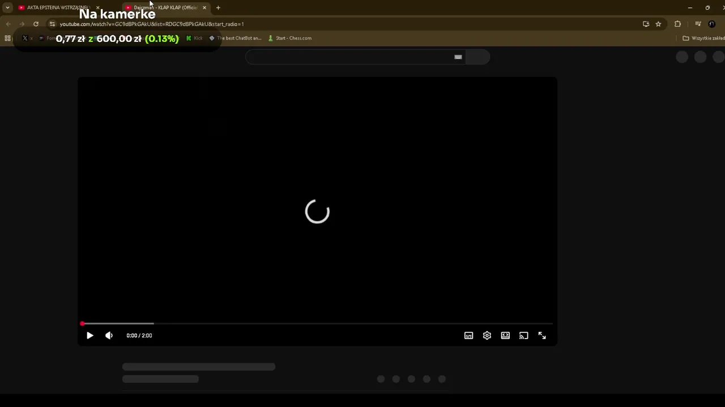Open the player settings gear
The height and width of the screenshot is (407, 725).
pyautogui.click(x=487, y=335)
